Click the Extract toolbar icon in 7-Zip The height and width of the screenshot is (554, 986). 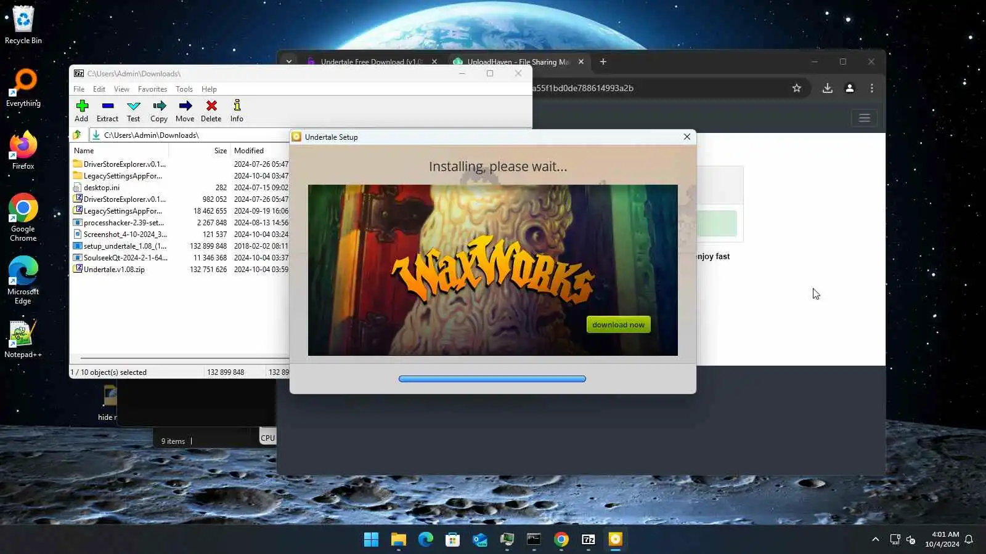coord(107,111)
